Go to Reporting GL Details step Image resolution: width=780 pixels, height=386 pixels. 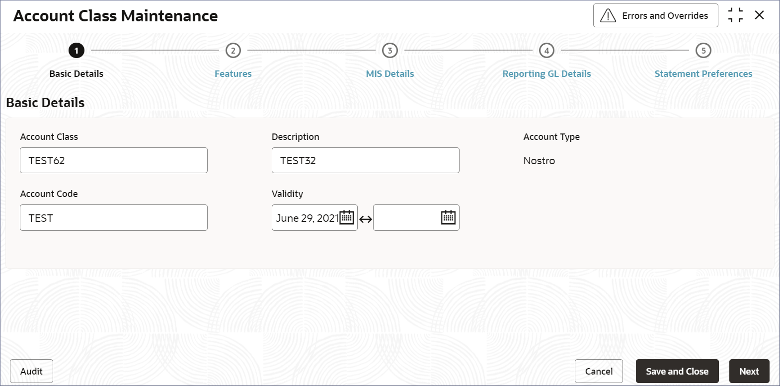point(546,73)
